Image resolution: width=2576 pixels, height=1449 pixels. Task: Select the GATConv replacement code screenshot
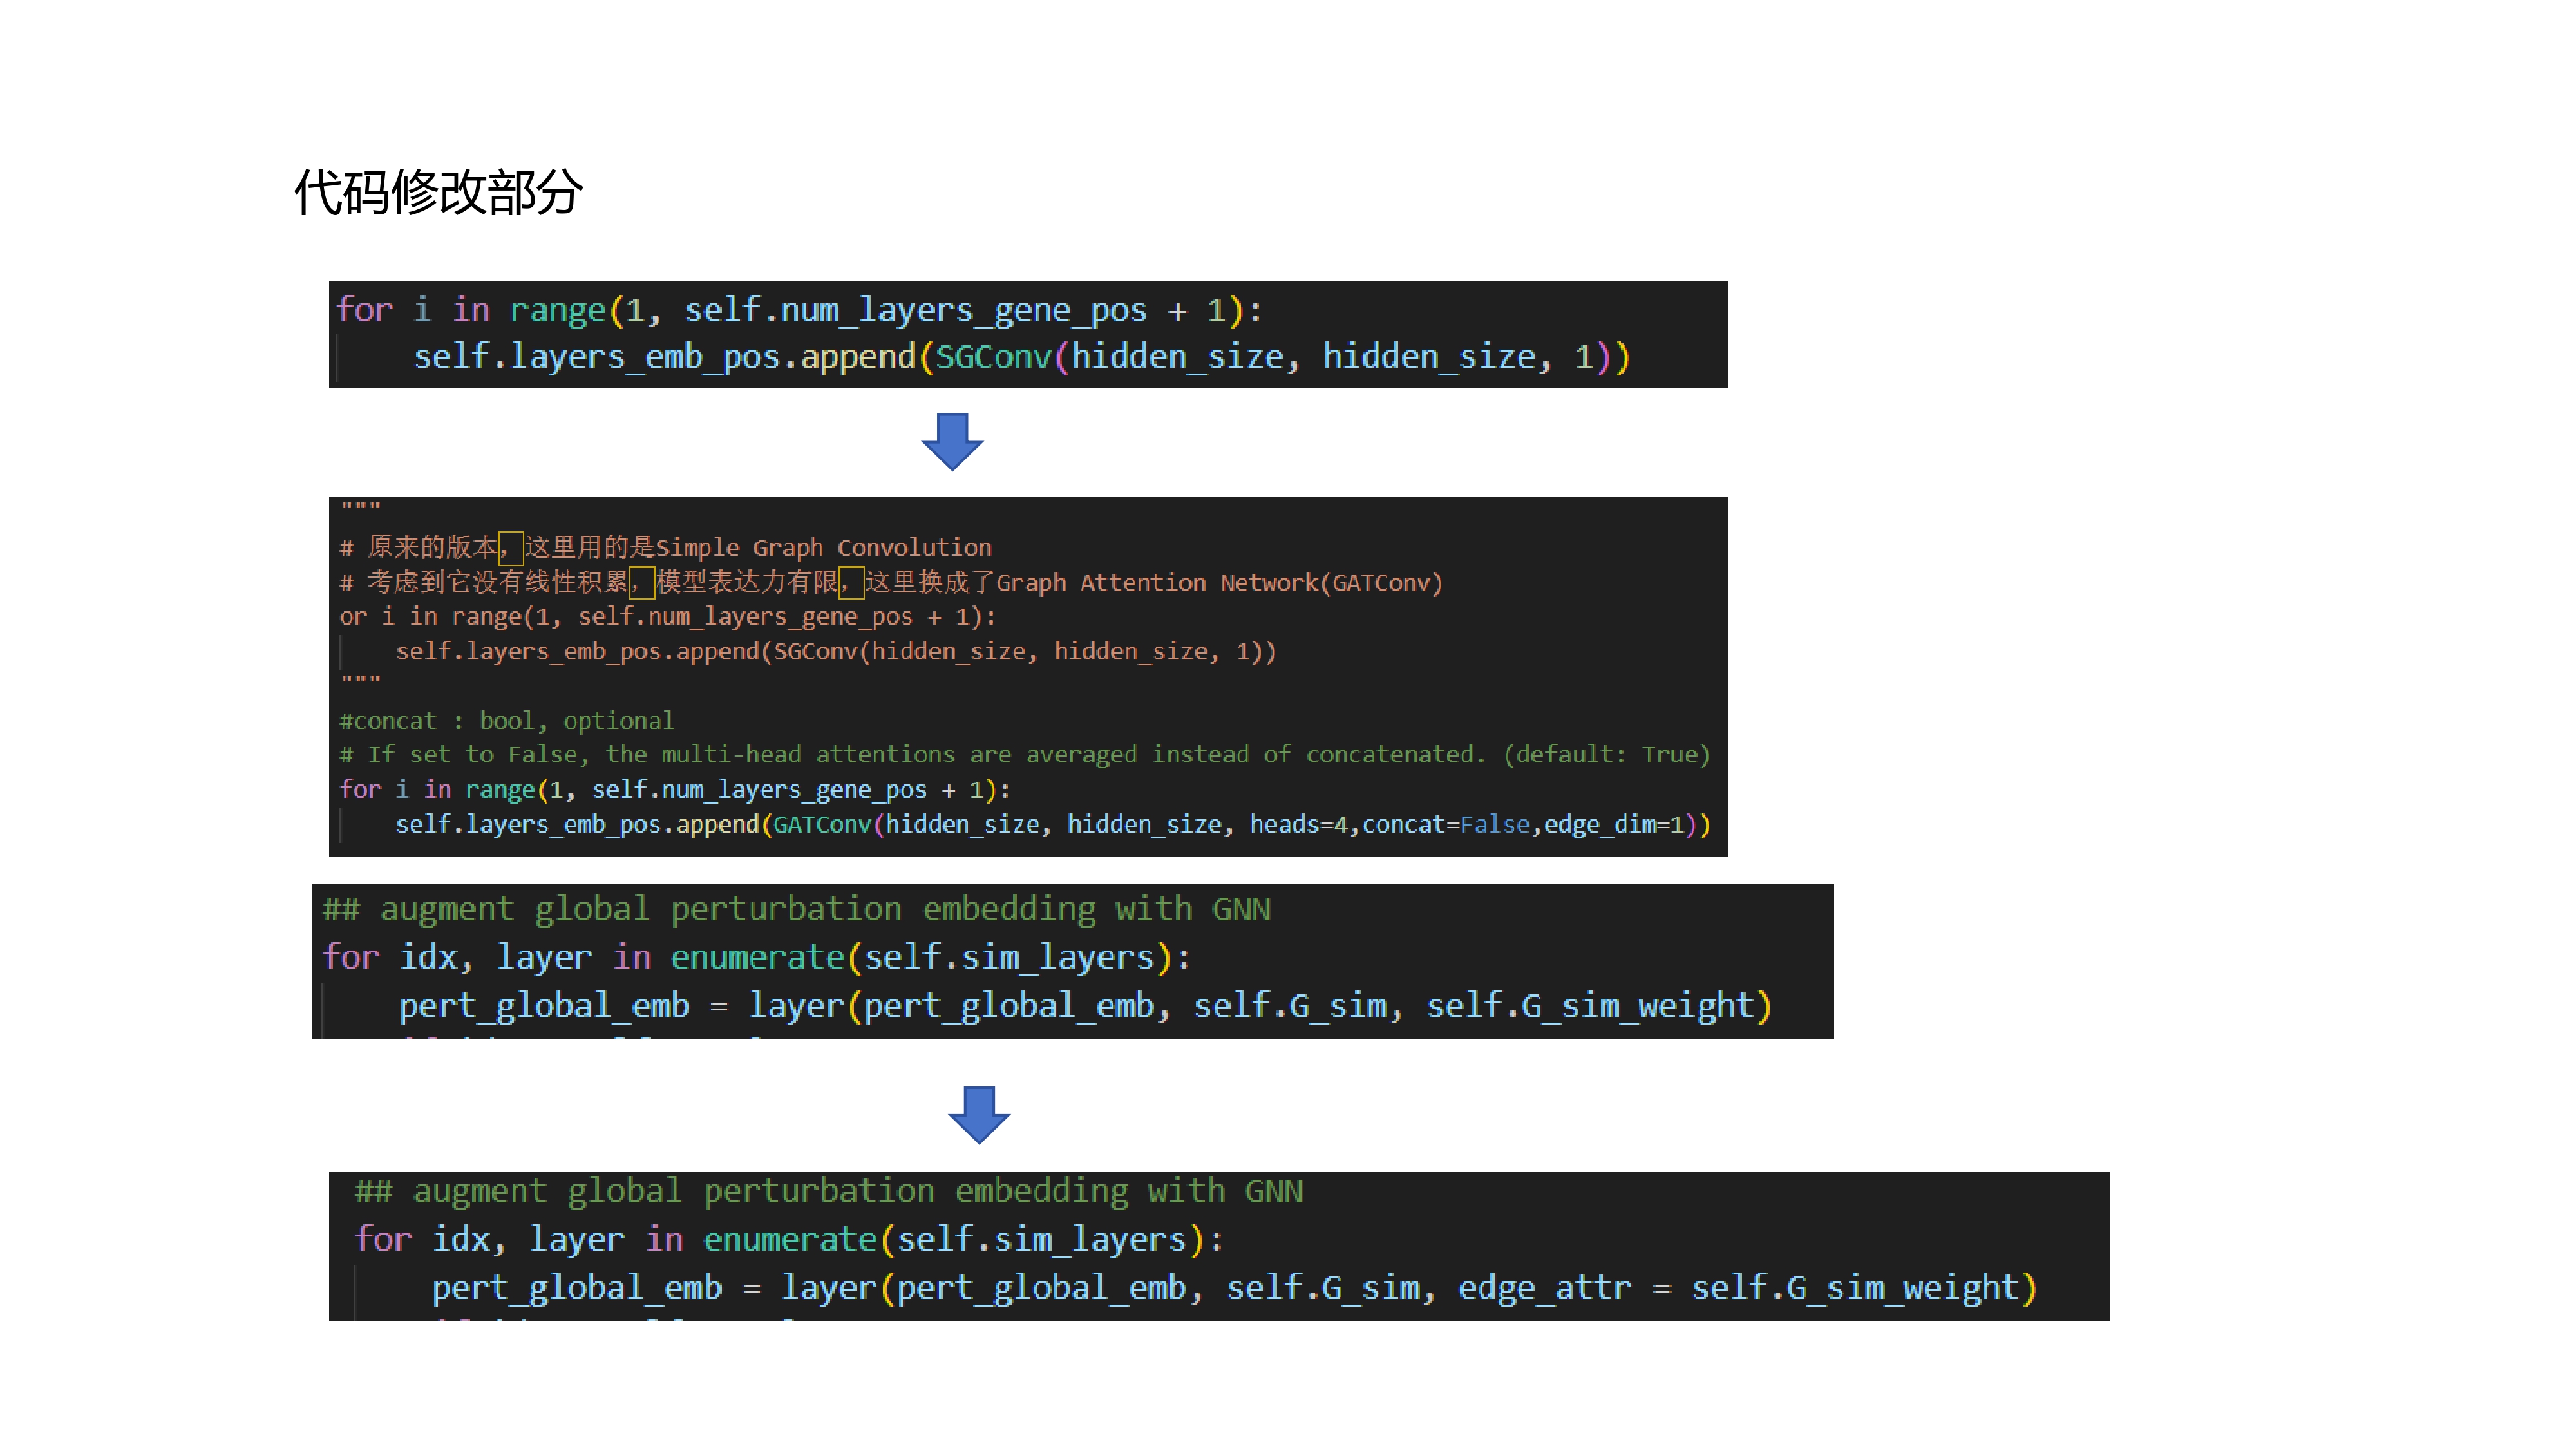tap(1028, 676)
